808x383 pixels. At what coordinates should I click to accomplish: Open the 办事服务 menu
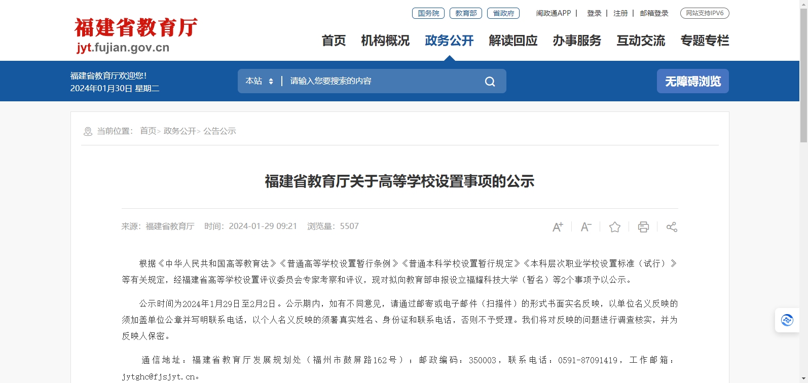pyautogui.click(x=577, y=41)
